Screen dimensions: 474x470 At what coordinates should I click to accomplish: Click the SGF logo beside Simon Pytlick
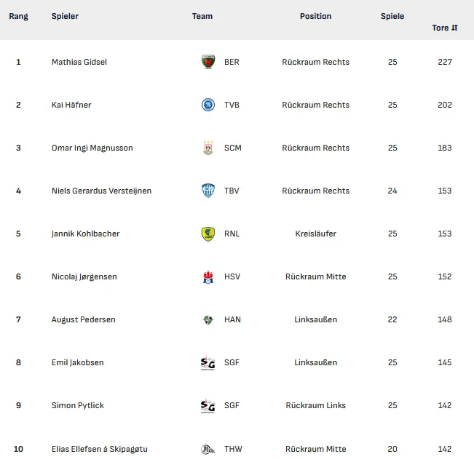pyautogui.click(x=208, y=405)
